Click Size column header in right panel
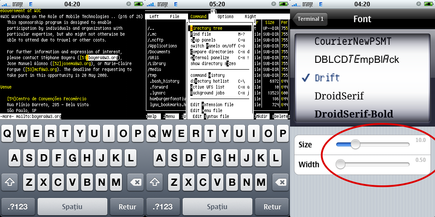The width and height of the screenshot is (435, 217). [270, 23]
